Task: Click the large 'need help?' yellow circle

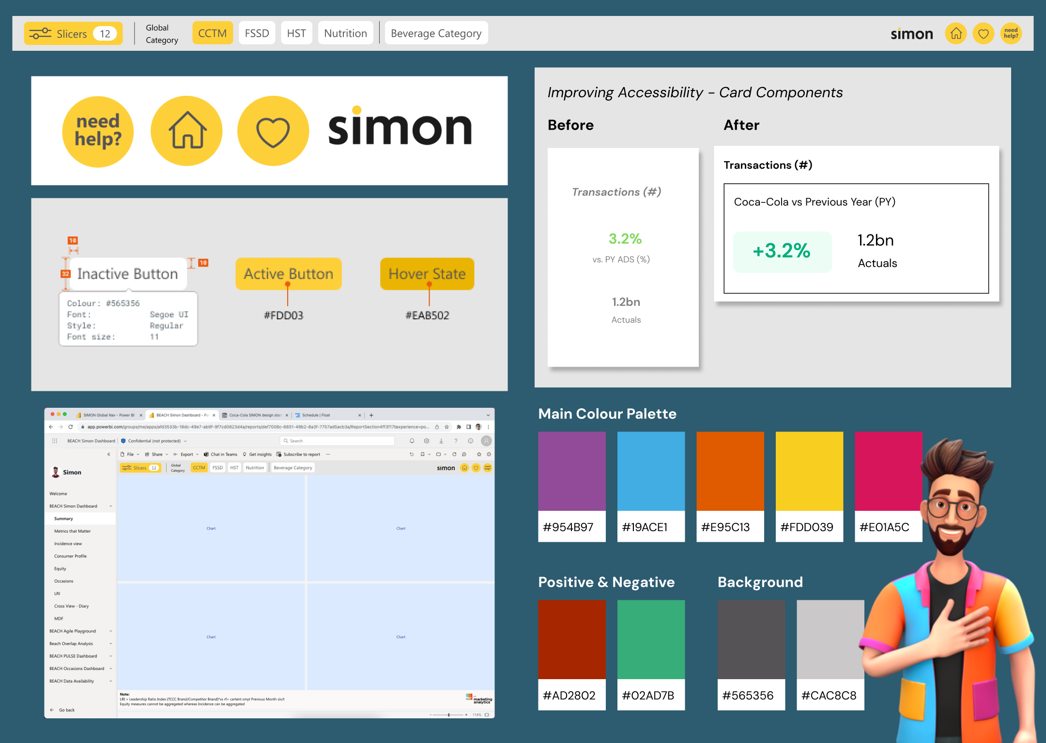Action: coord(98,131)
